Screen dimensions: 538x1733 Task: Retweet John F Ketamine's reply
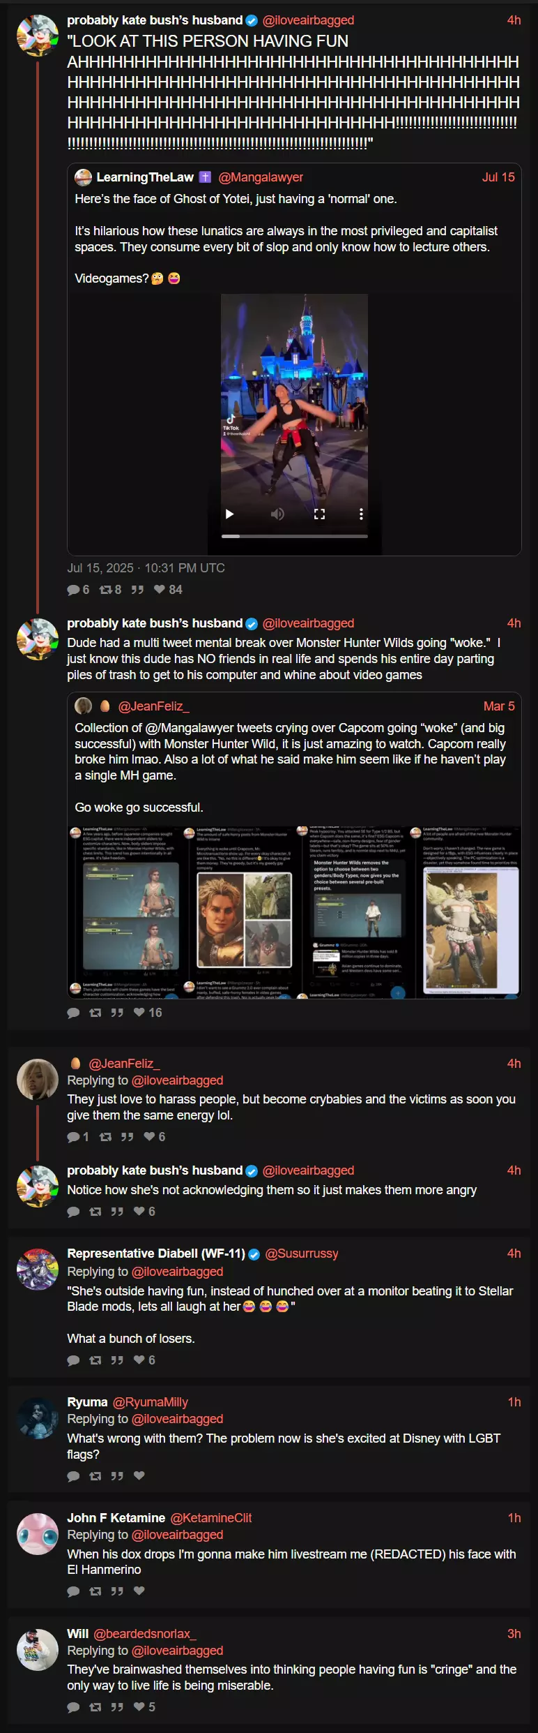click(95, 1591)
